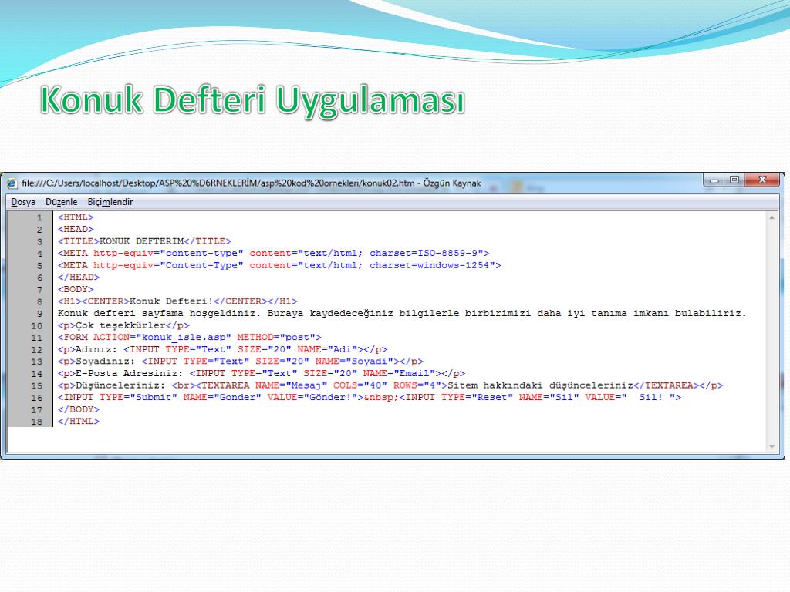
Task: Click 'E-Posta Adresiniz:' label on line 14
Action: point(130,374)
